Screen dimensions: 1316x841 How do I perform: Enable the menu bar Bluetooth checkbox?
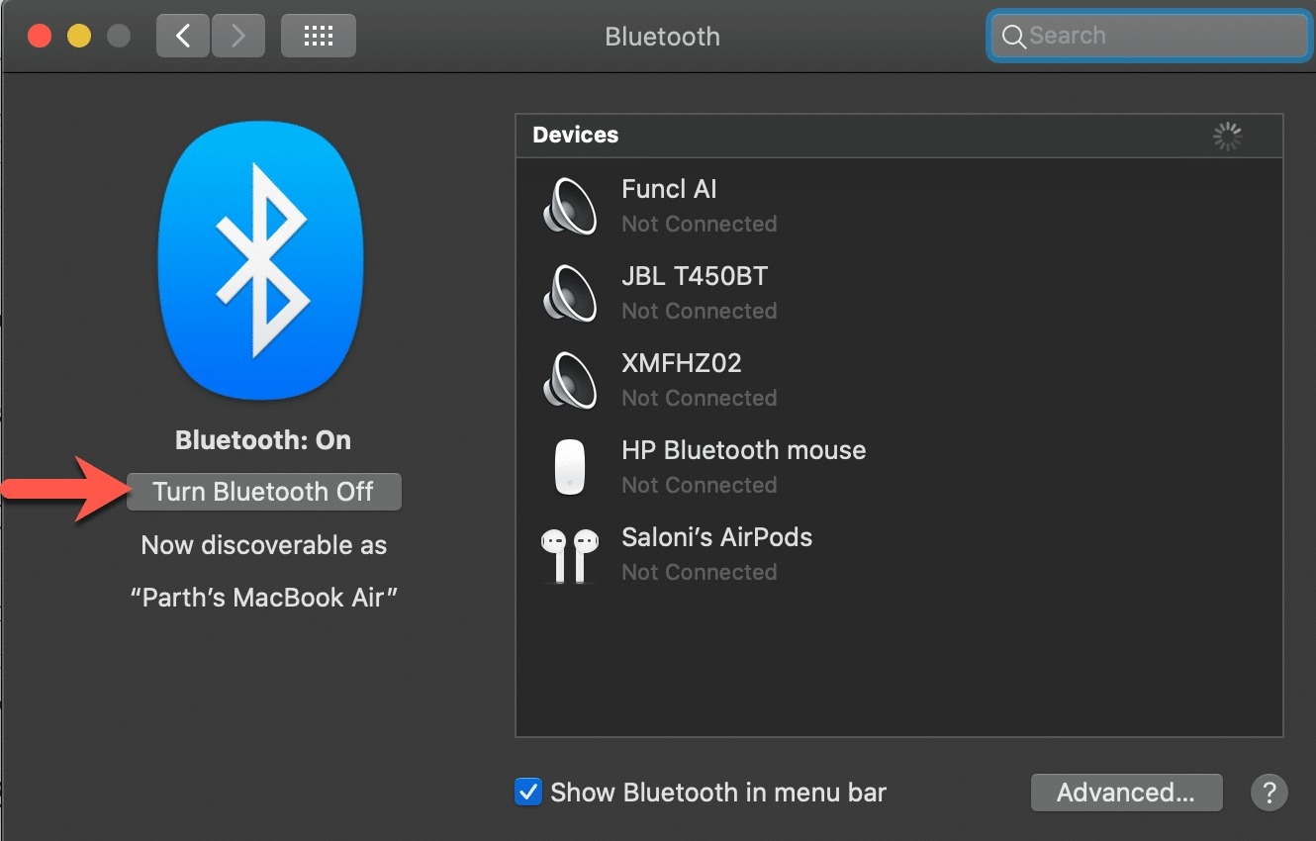[x=528, y=792]
